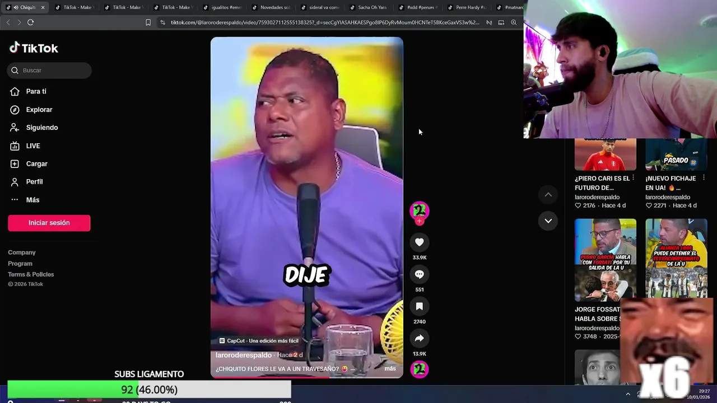The height and width of the screenshot is (403, 717).
Task: Click the TikTok logo in sidebar
Action: (34, 48)
